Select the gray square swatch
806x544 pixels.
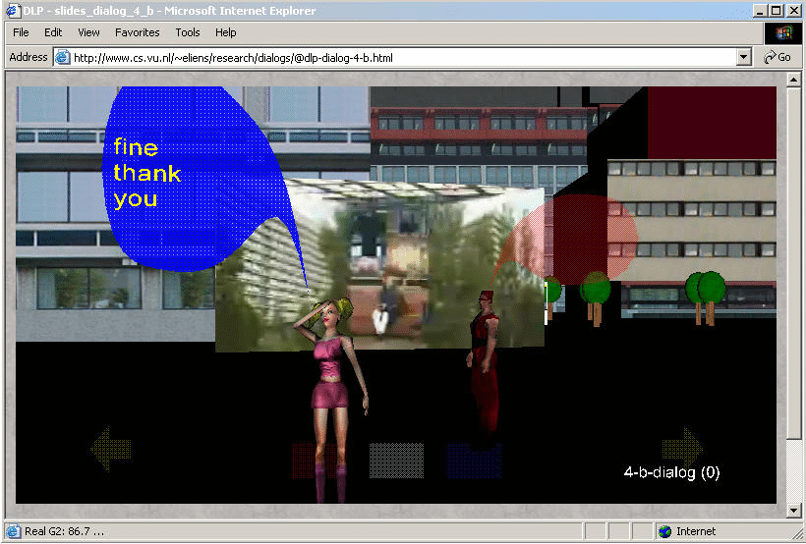click(x=396, y=460)
